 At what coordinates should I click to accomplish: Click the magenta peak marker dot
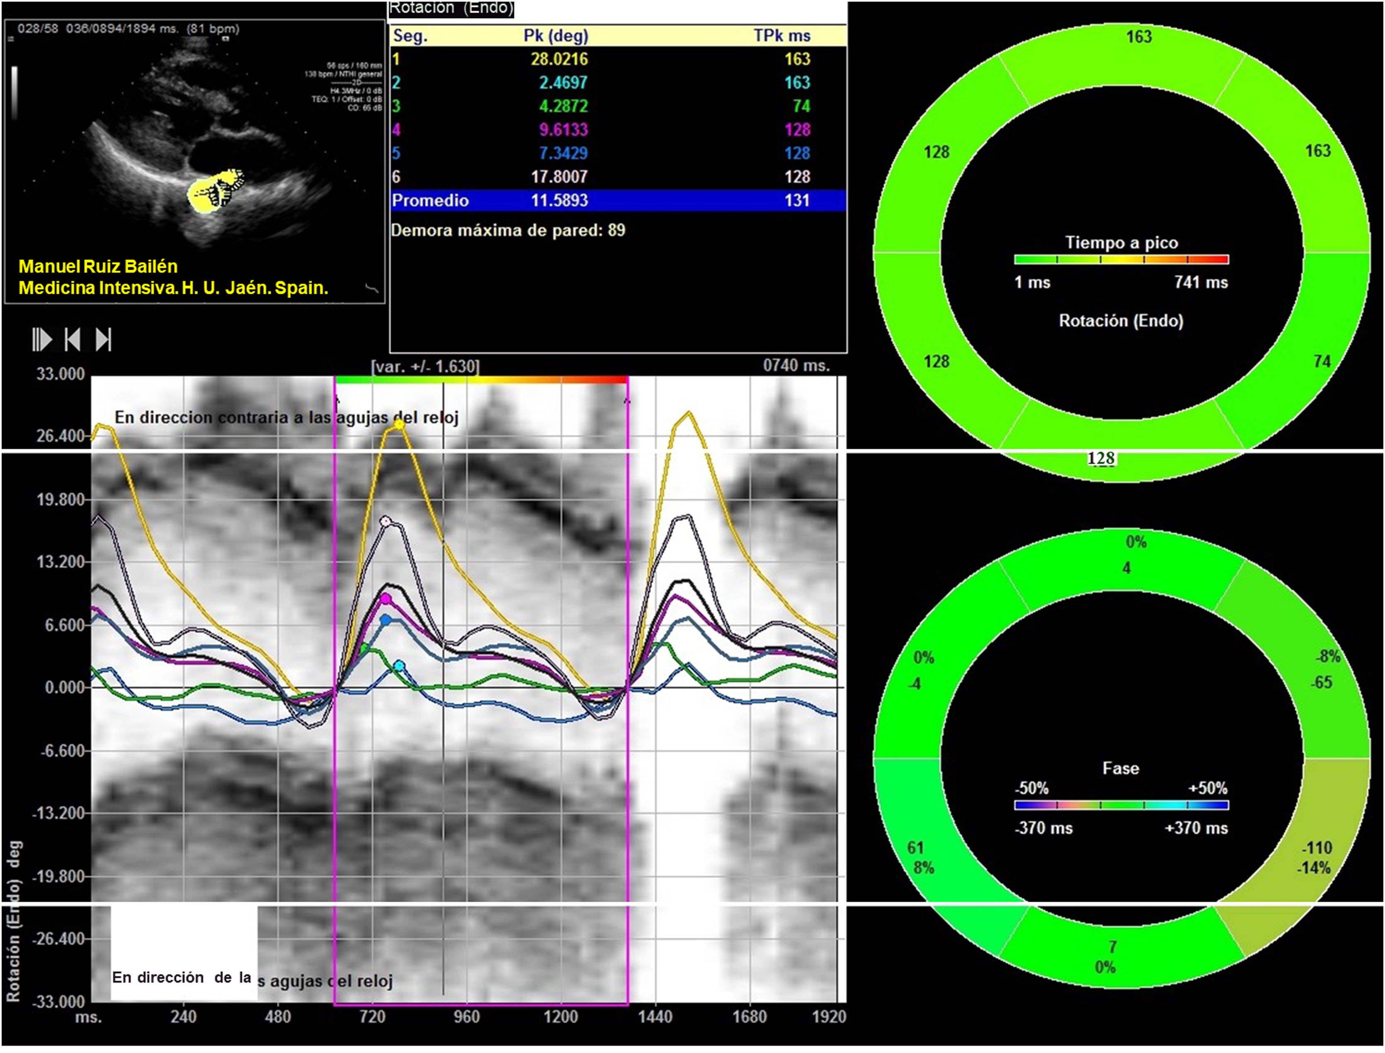386,599
